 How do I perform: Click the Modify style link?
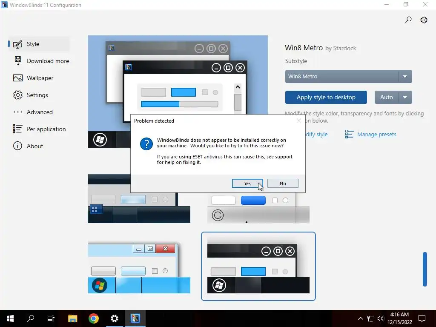317,134
